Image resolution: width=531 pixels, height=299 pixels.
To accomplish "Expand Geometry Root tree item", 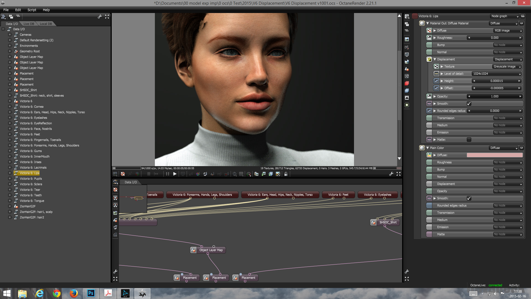I will (10, 51).
